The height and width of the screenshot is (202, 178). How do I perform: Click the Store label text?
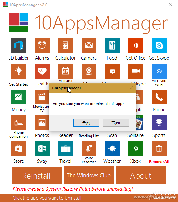point(18,161)
